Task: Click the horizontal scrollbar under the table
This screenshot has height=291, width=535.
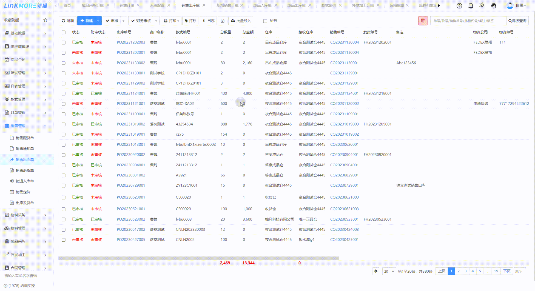Action: click(198, 258)
